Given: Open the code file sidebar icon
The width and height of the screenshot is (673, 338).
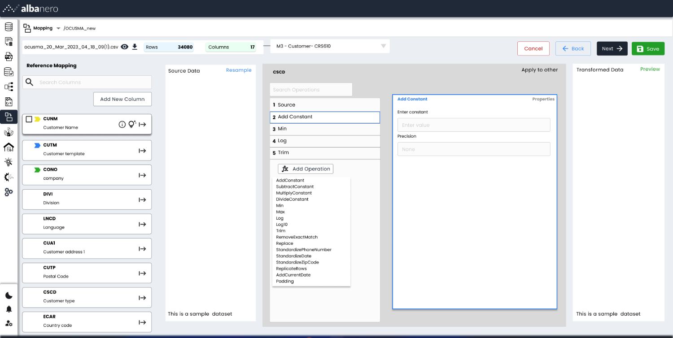Looking at the screenshot, I should [x=9, y=102].
